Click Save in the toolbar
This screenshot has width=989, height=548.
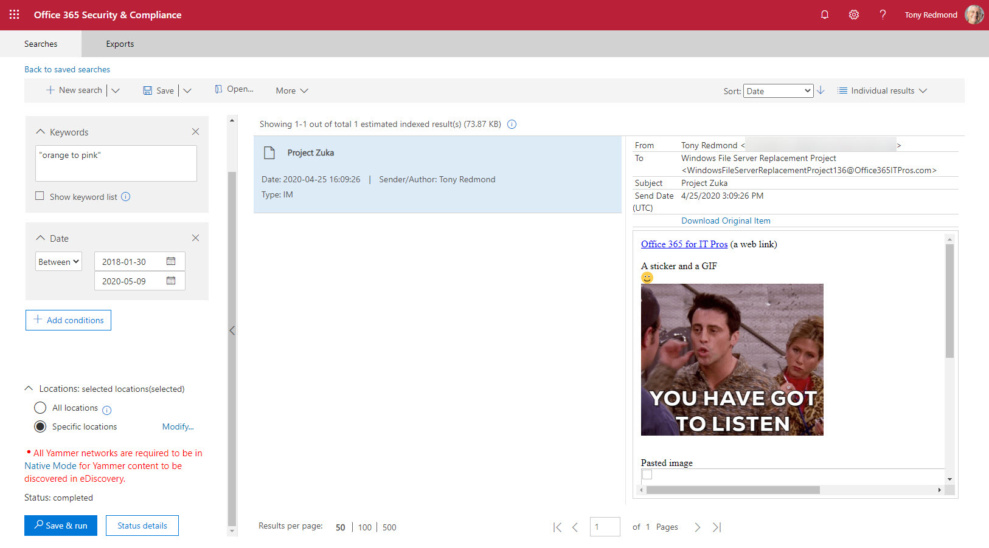(158, 91)
